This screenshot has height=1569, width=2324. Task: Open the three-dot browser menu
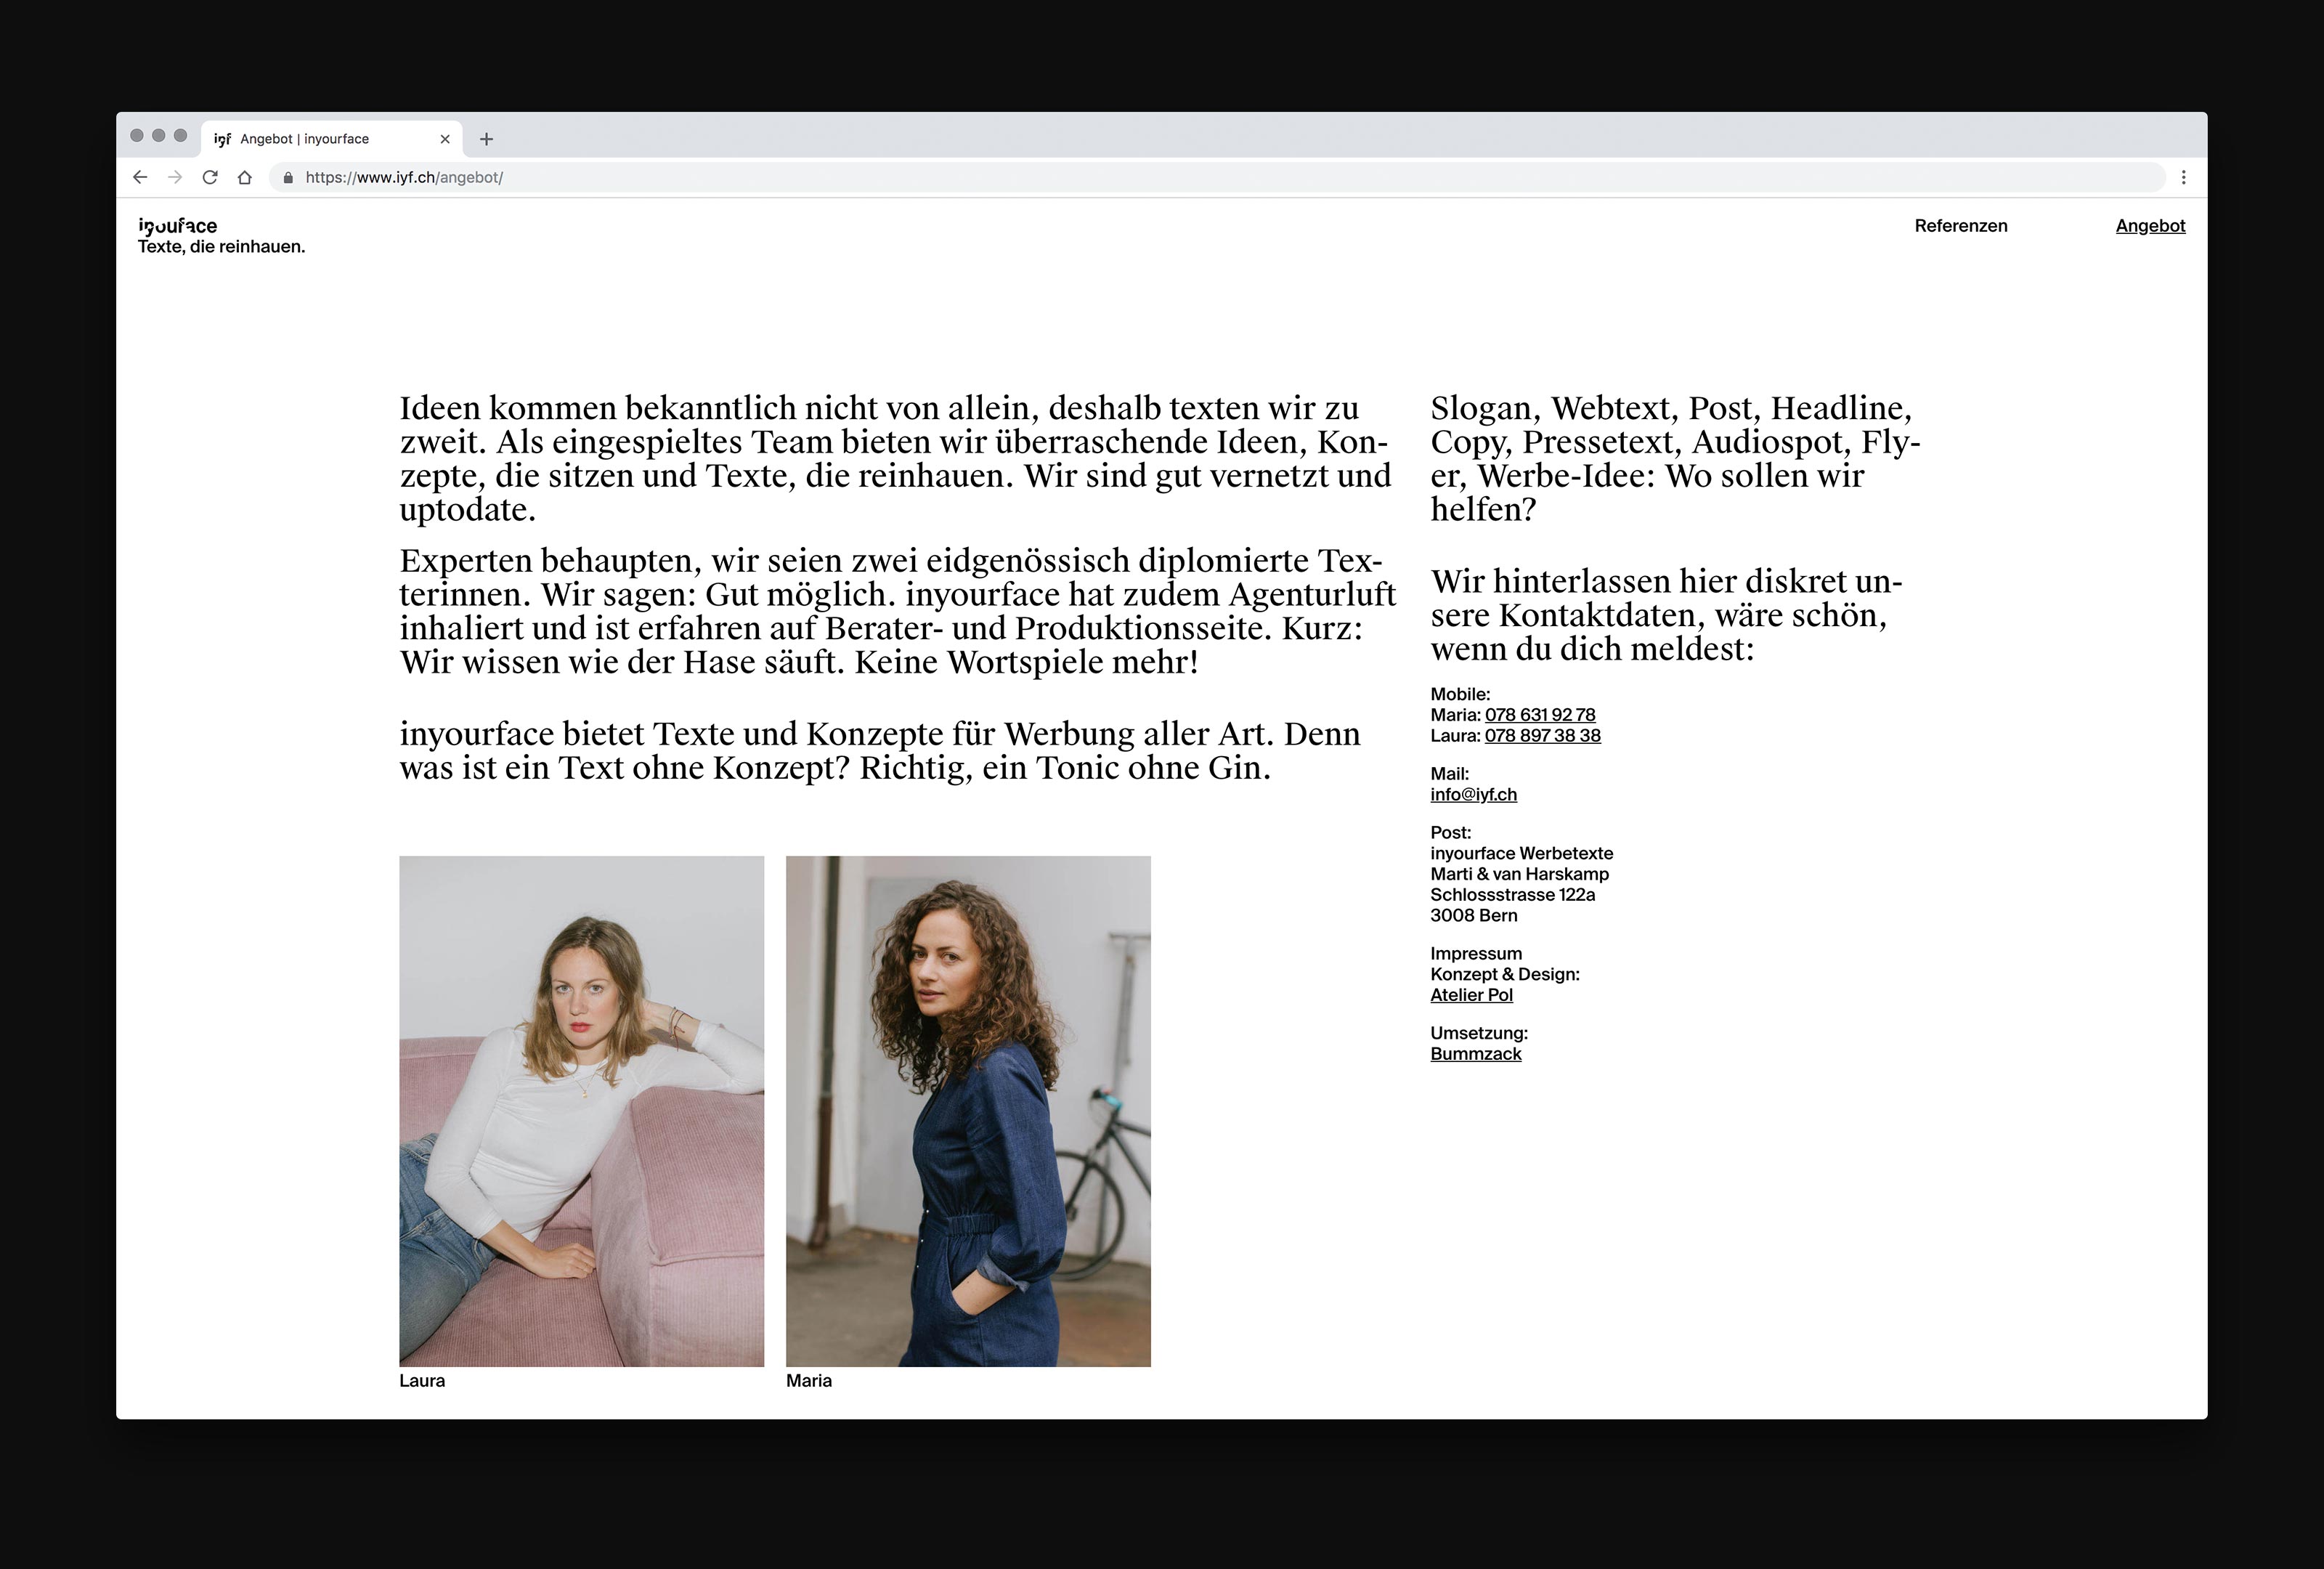[x=2183, y=177]
